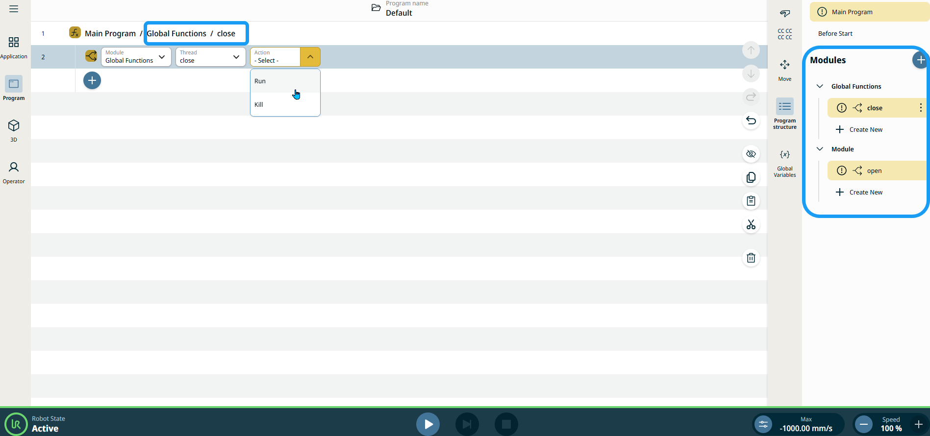Switch to the Operator tab
930x436 pixels.
click(x=14, y=172)
